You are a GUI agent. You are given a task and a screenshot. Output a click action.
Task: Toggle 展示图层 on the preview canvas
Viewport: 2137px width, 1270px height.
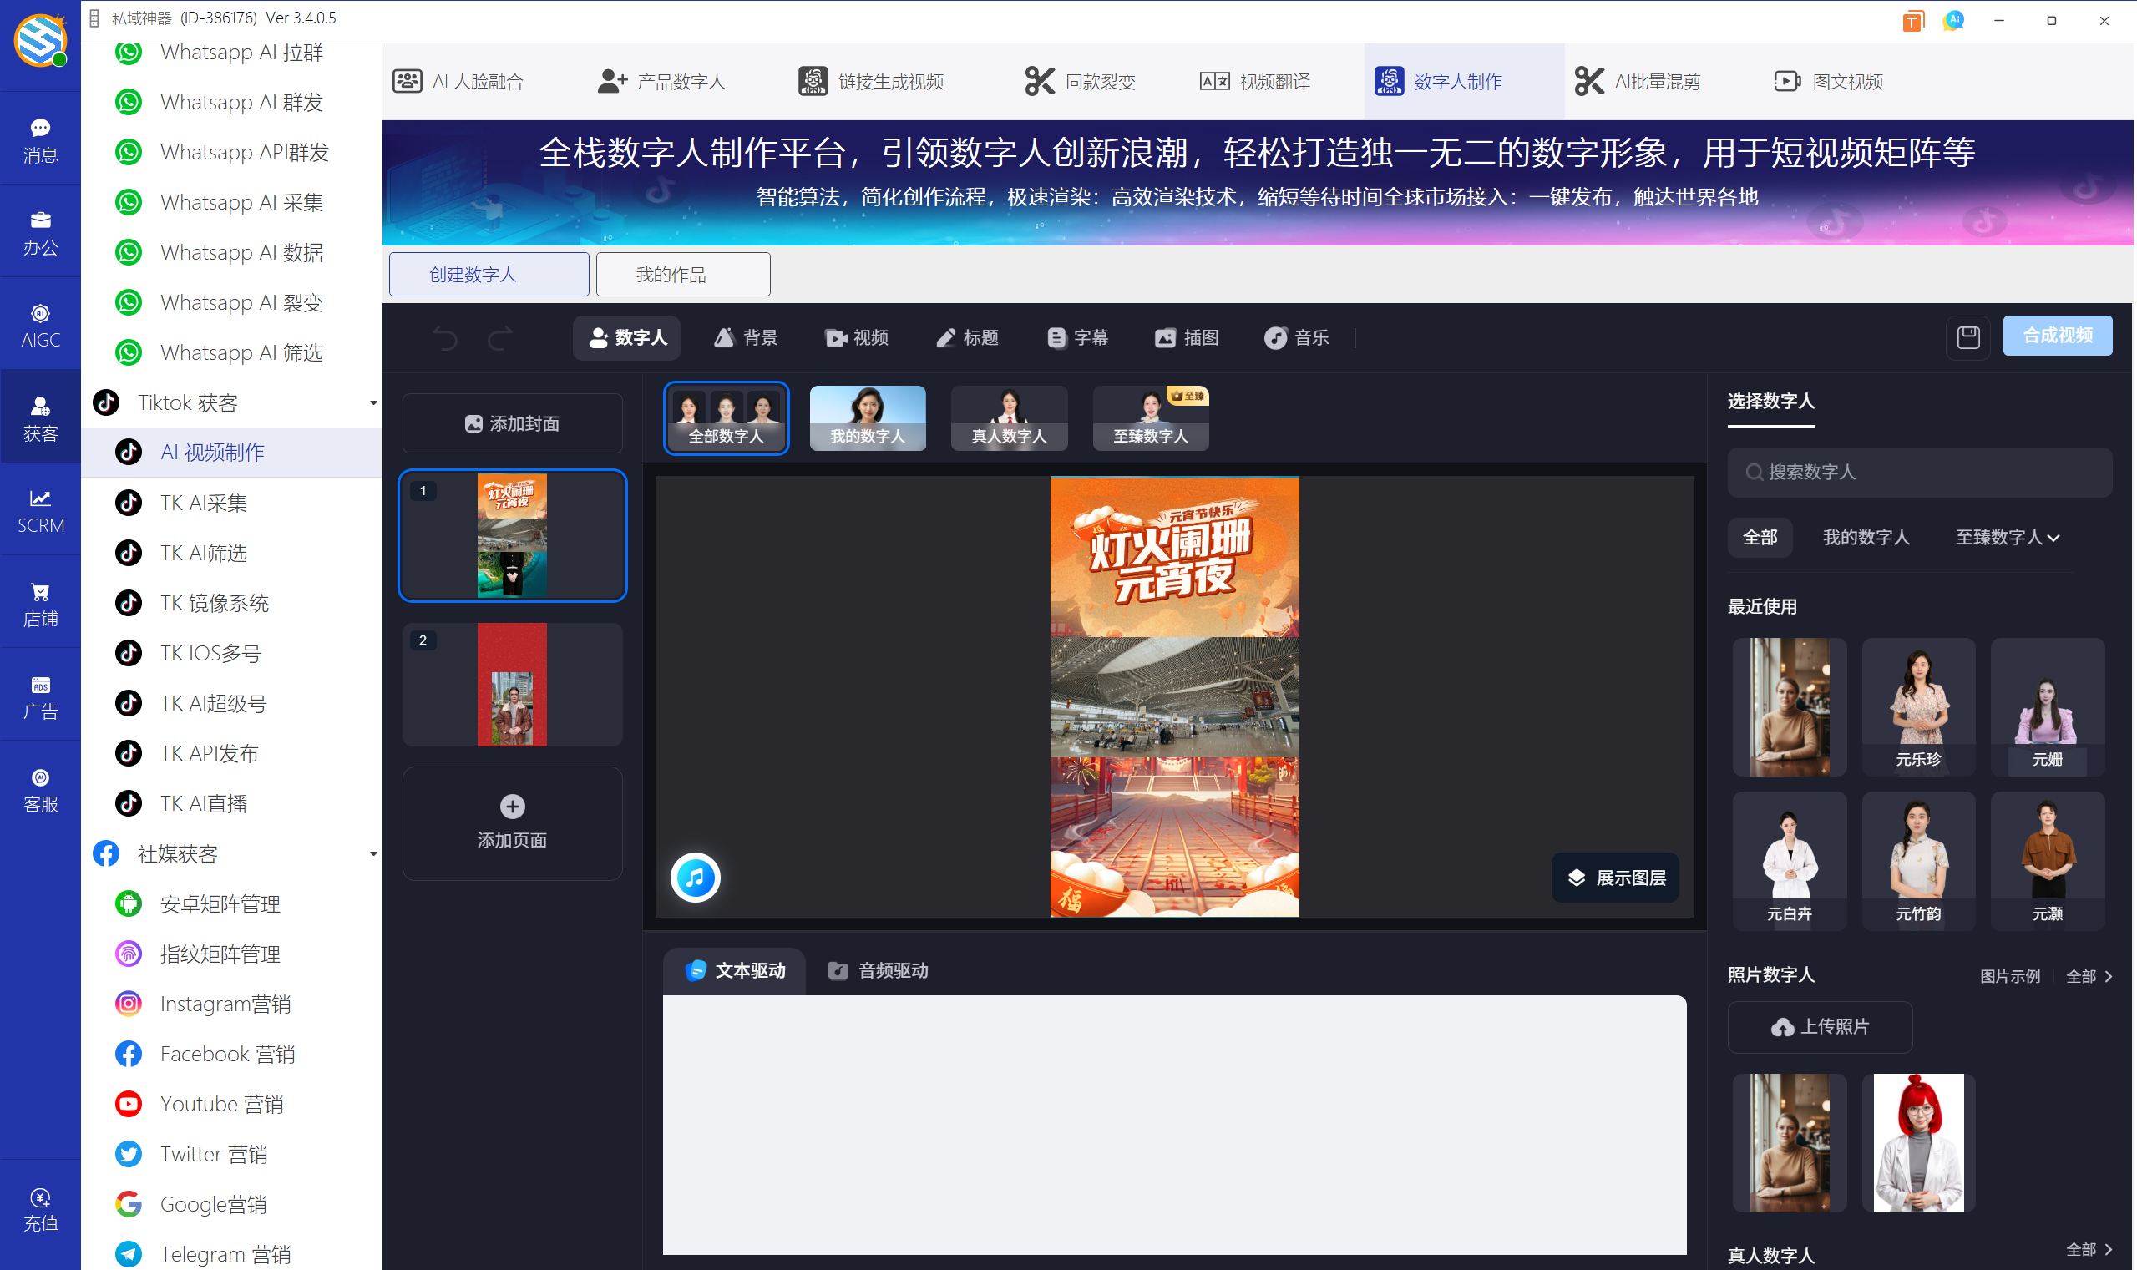1614,877
